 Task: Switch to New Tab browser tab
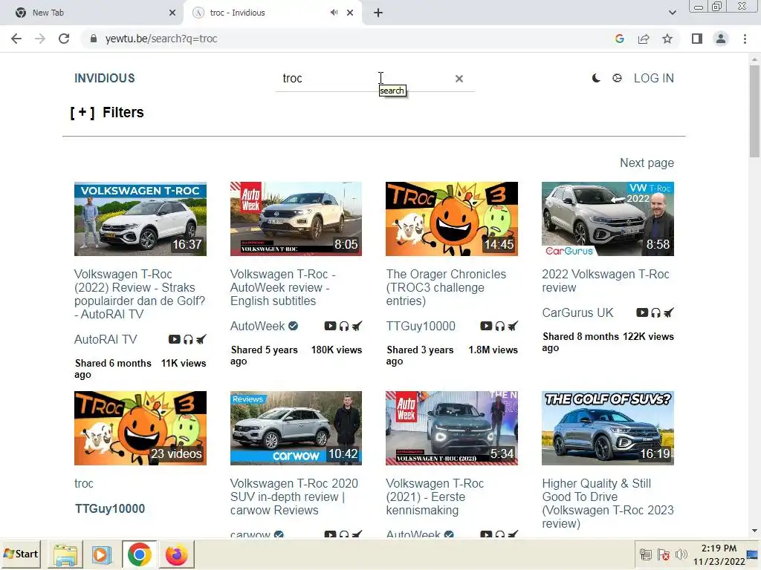[x=92, y=13]
